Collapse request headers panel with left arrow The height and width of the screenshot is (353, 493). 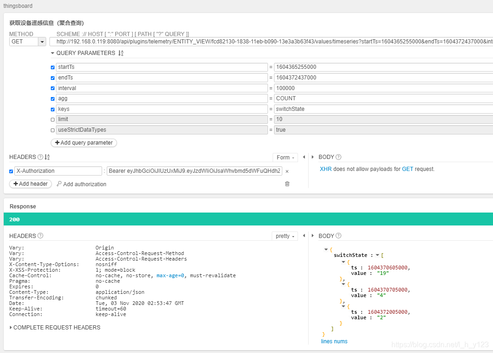point(304,157)
